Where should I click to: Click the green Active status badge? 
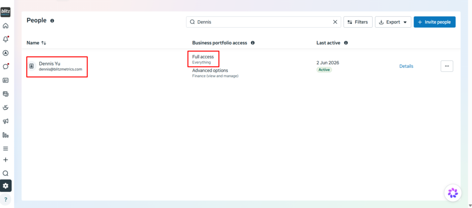click(x=324, y=70)
